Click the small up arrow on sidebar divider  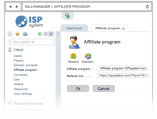tap(58, 34)
